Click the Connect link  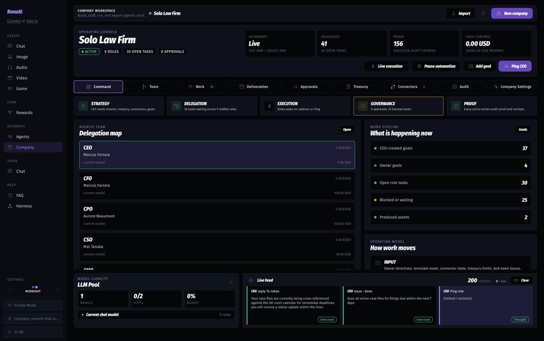(x=14, y=21)
